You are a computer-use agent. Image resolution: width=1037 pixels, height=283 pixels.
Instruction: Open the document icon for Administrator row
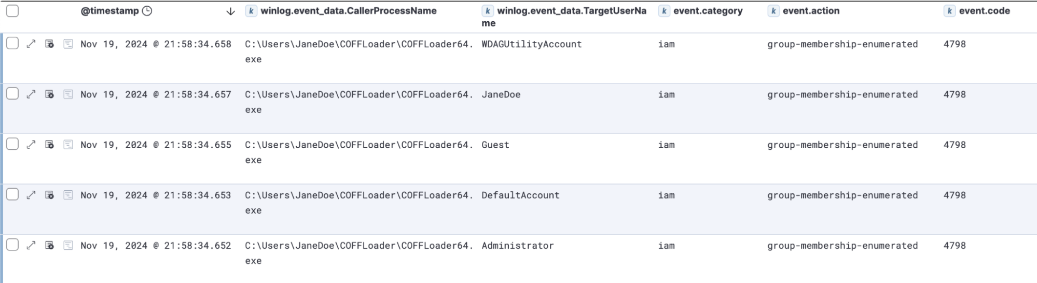tap(68, 245)
